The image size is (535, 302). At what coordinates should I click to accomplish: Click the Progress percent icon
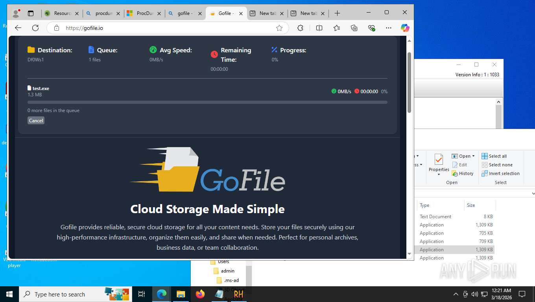[274, 50]
